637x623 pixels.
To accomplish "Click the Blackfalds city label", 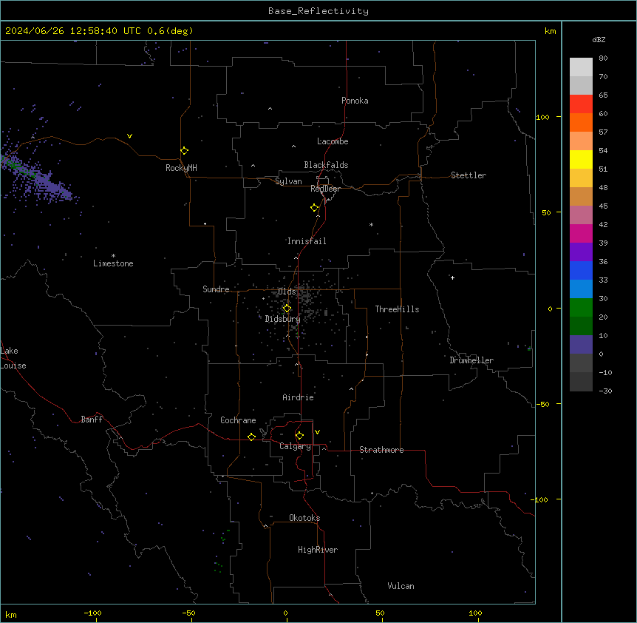I will click(326, 165).
